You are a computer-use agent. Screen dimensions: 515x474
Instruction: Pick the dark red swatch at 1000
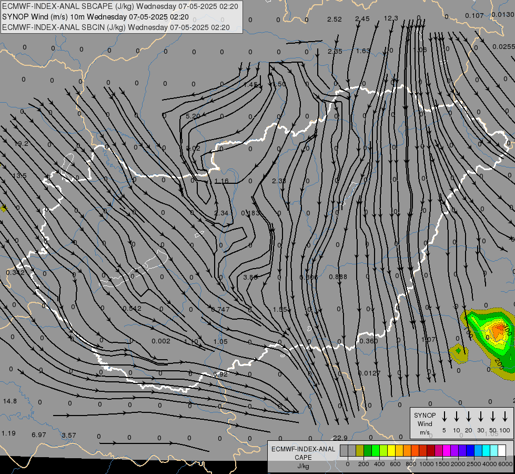(x=431, y=451)
